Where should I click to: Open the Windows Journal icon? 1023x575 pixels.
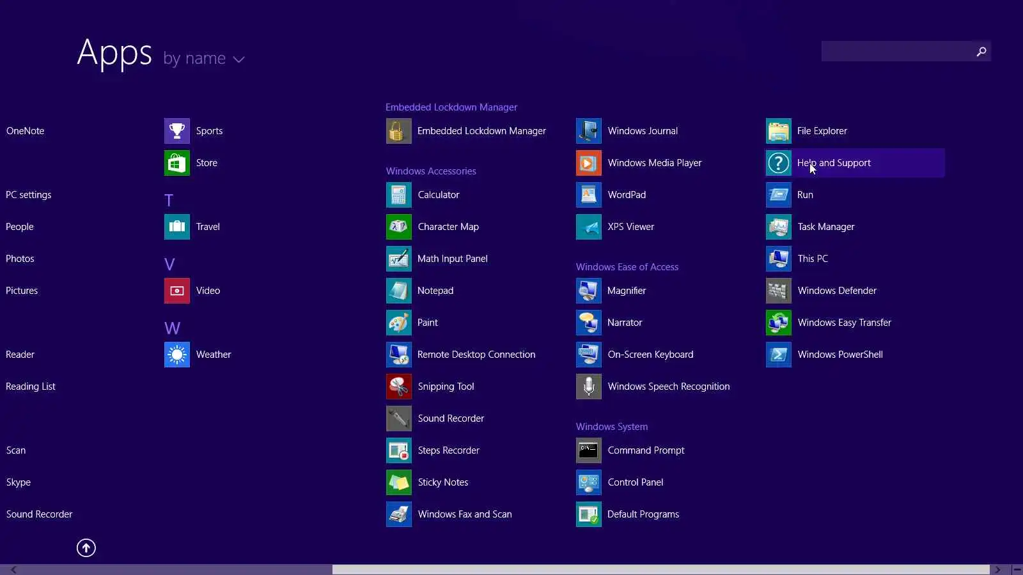coord(589,131)
